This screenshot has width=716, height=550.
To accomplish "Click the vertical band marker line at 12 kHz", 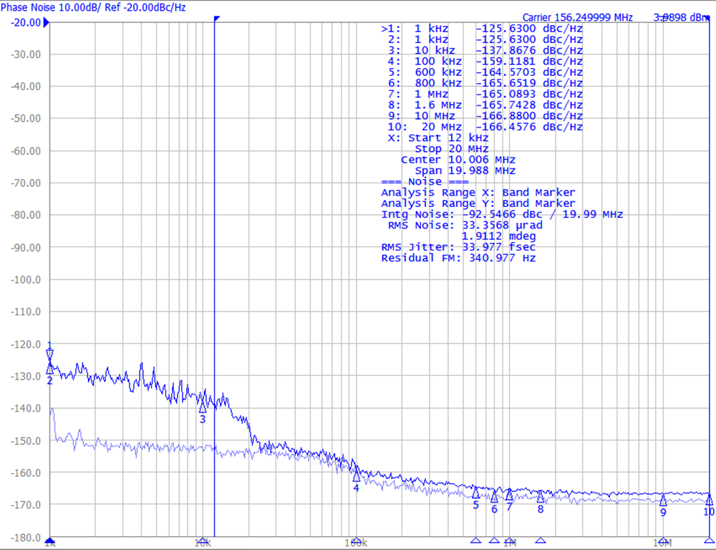I will (216, 286).
